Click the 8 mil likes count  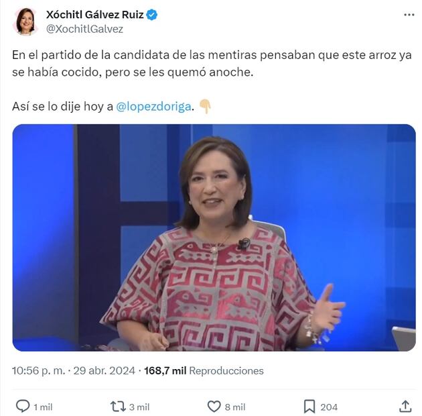pos(235,407)
